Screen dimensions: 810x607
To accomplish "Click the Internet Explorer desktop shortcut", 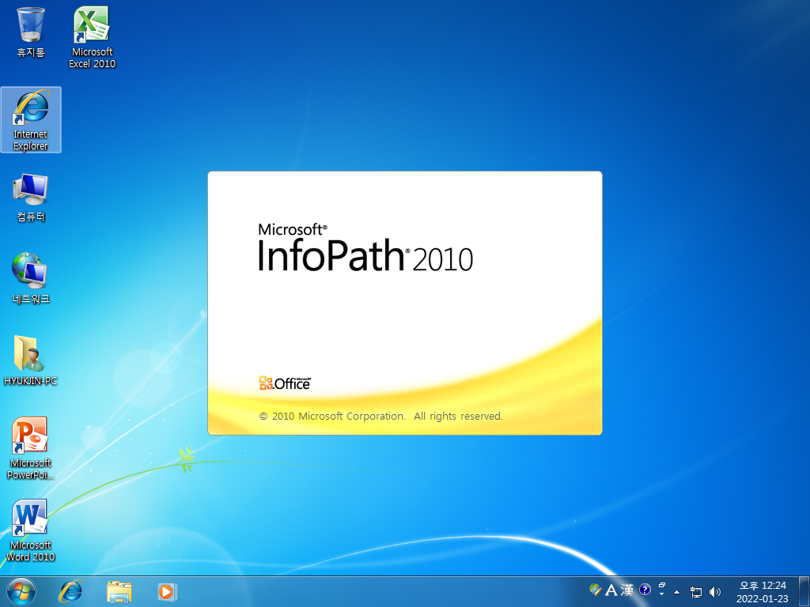I will coord(31,120).
